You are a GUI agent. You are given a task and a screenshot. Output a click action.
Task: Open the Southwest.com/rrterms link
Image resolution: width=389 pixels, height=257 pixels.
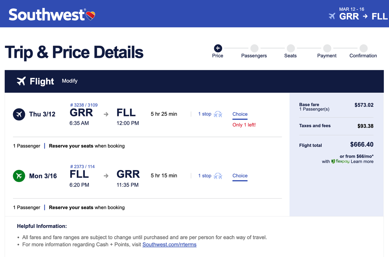pyautogui.click(x=169, y=244)
